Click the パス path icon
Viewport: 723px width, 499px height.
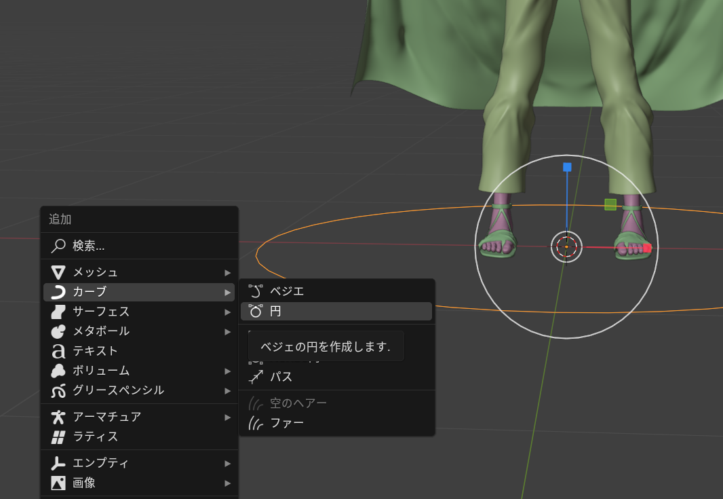(x=256, y=377)
